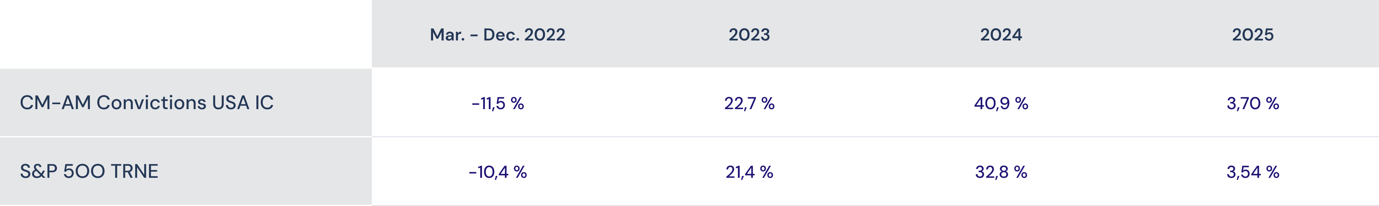1379x206 pixels.
Task: Select the 2023 column header
Action: click(749, 35)
